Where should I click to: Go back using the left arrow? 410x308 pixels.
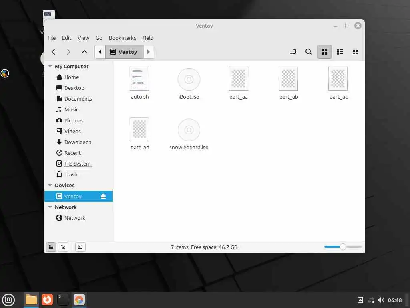pos(54,52)
